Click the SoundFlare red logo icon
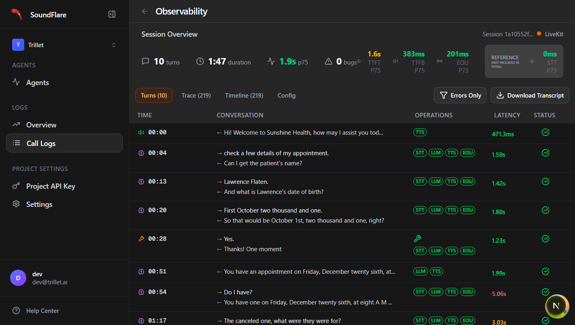The height and width of the screenshot is (325, 575). click(x=16, y=14)
